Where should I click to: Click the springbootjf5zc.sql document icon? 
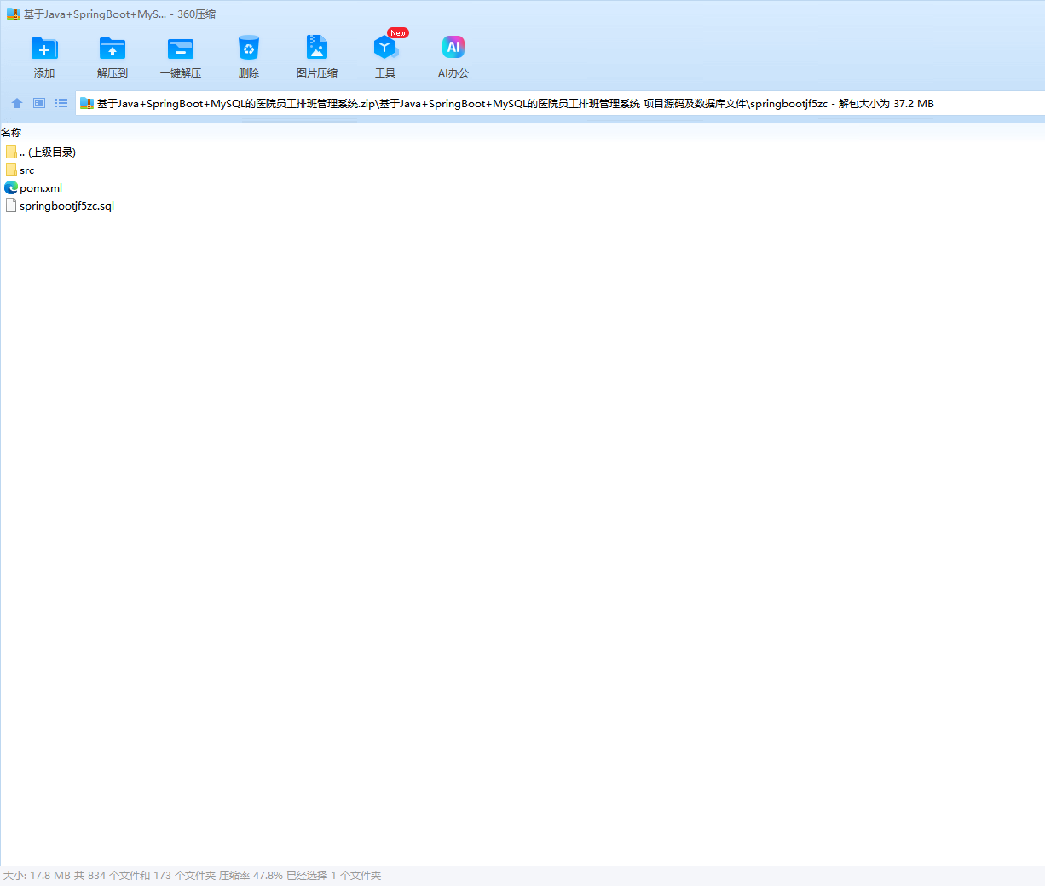click(11, 205)
